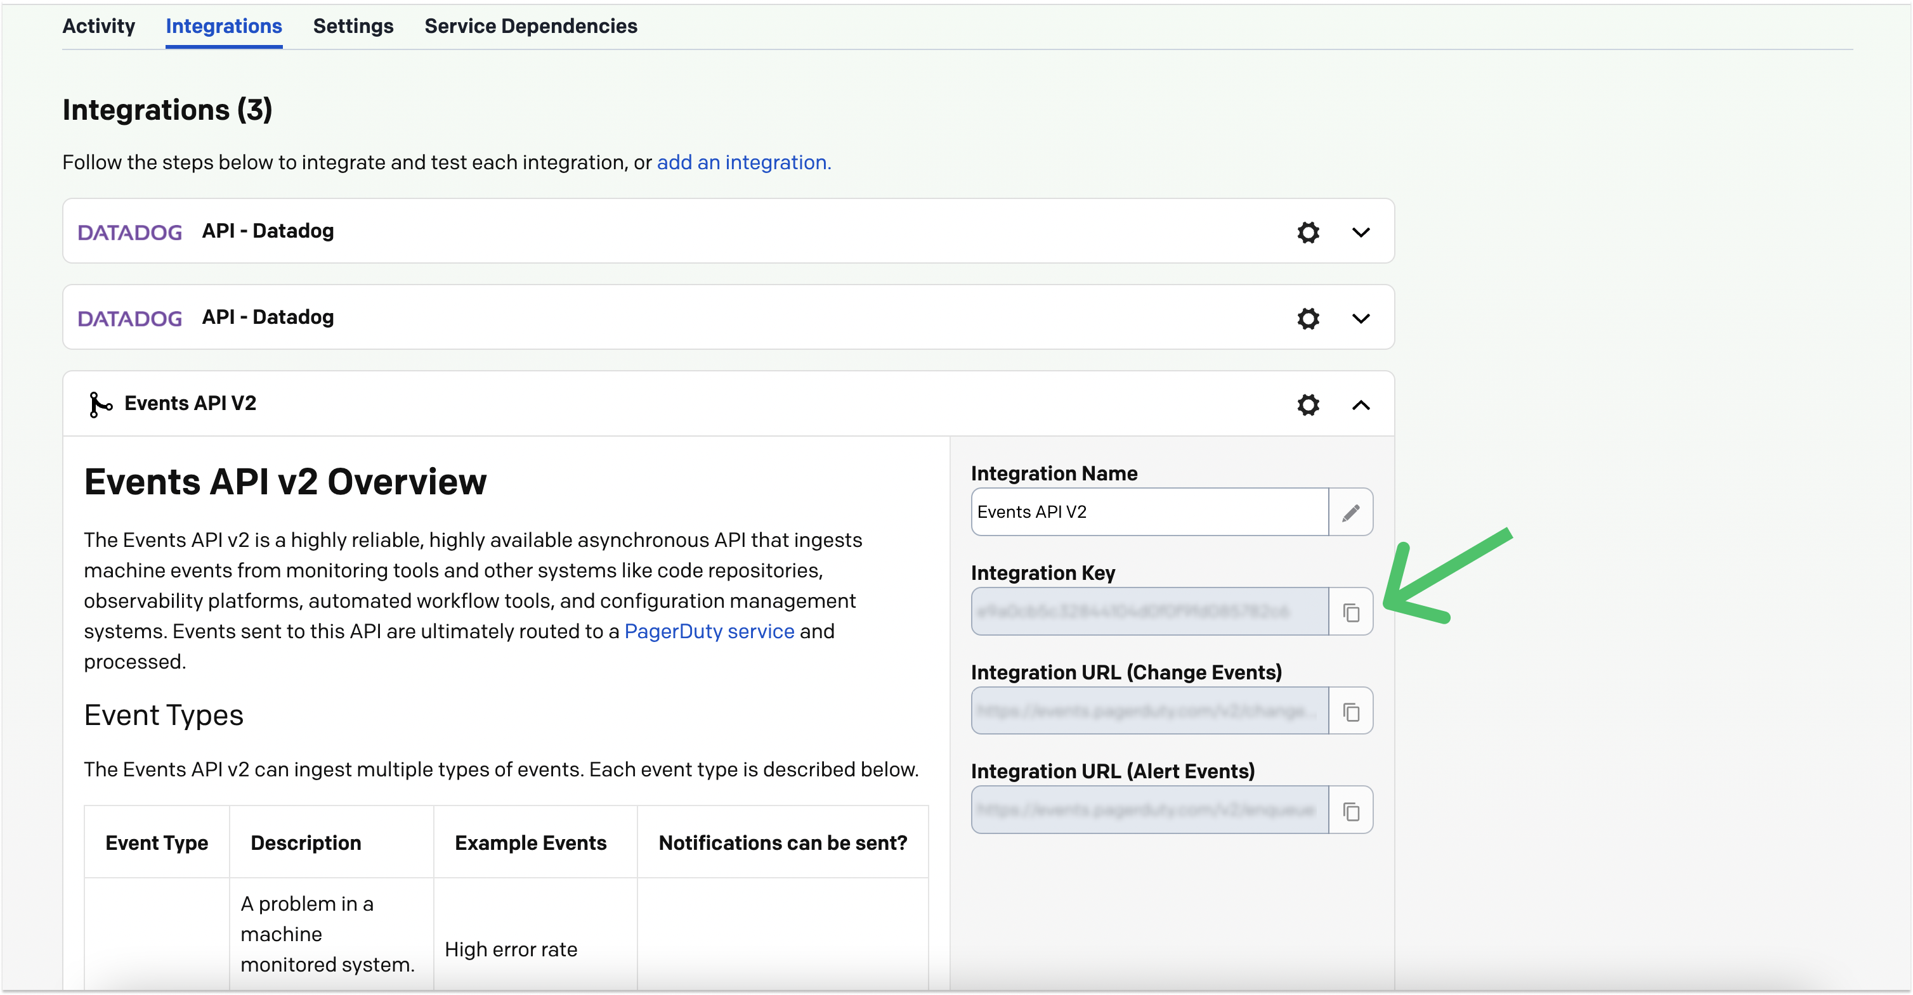The width and height of the screenshot is (1913, 995).
Task: Copy the Integration Key
Action: tap(1351, 612)
